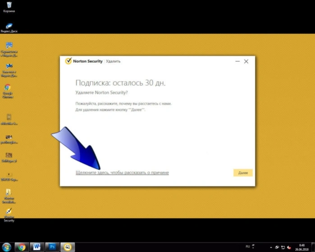Open the Yandex Disk tray icon
The height and width of the screenshot is (252, 315).
(x=277, y=247)
